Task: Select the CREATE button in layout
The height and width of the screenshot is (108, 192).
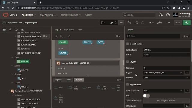Action: [63, 53]
